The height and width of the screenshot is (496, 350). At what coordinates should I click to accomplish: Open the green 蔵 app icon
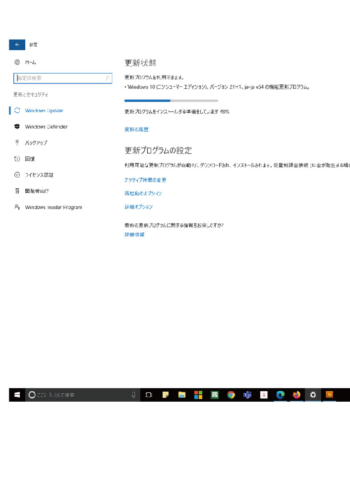(215, 395)
